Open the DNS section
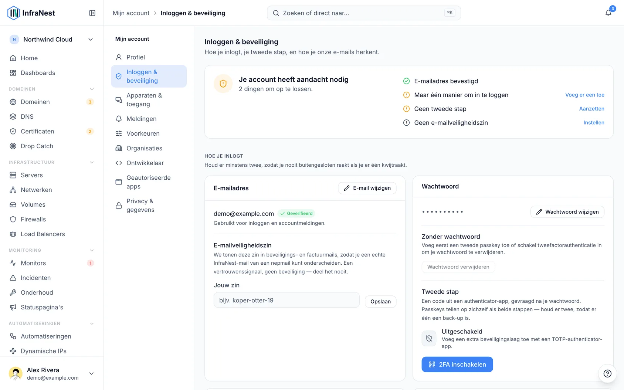624x390 pixels. 52,116
